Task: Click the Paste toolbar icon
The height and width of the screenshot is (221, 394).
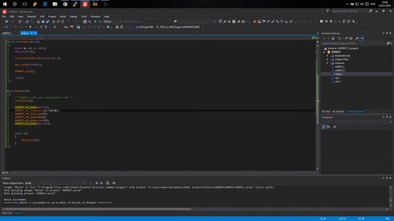Action: 63,22
